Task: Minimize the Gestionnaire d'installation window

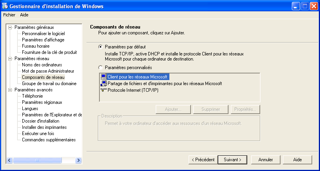Action: coord(295,6)
